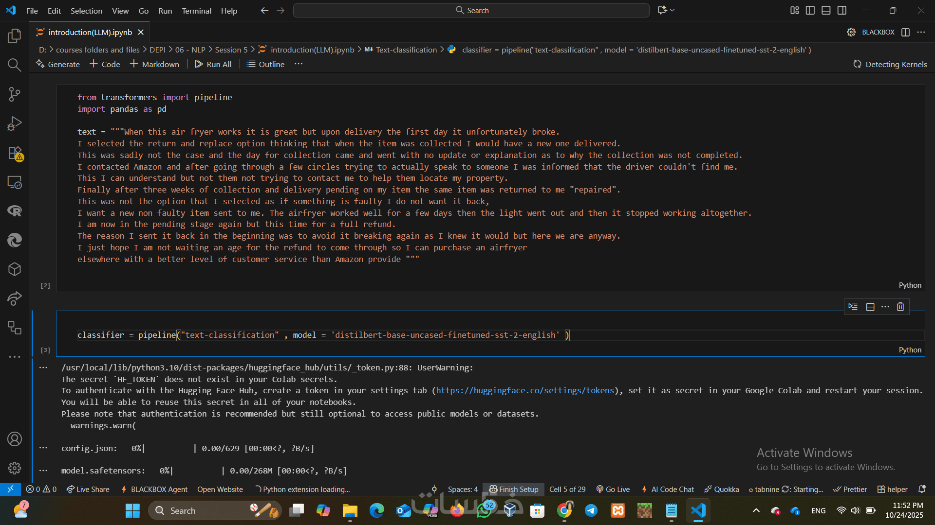Viewport: 935px width, 525px height.
Task: Open the Explorer view in activity bar
Action: (x=15, y=36)
